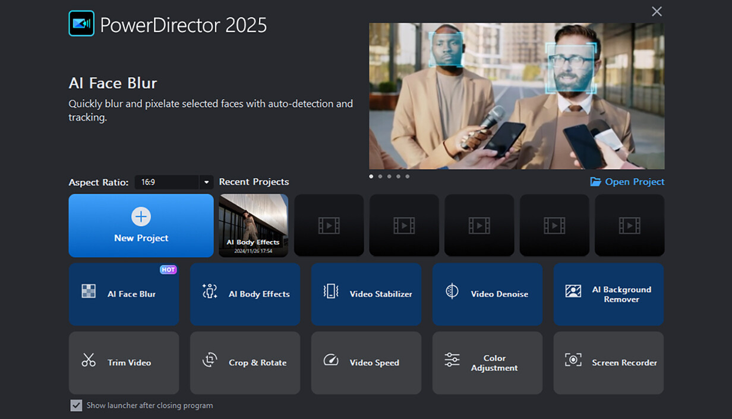The height and width of the screenshot is (419, 732).
Task: Select the AI Face Blur tool
Action: coord(124,294)
